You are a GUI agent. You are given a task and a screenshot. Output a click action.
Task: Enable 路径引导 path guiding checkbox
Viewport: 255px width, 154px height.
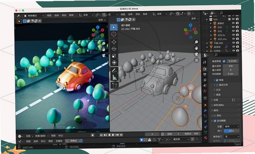click(x=217, y=85)
